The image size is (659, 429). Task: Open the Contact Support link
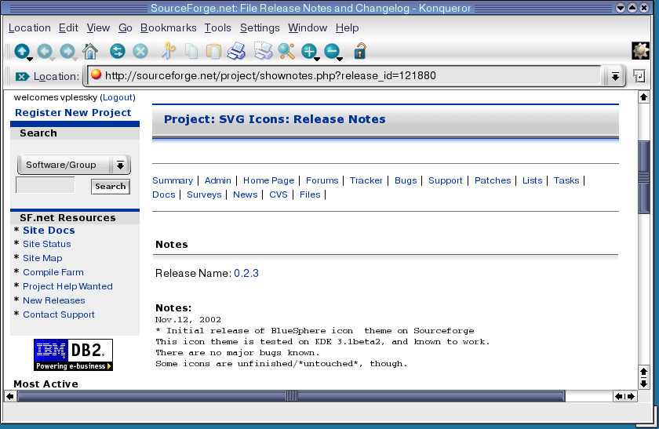pyautogui.click(x=59, y=314)
